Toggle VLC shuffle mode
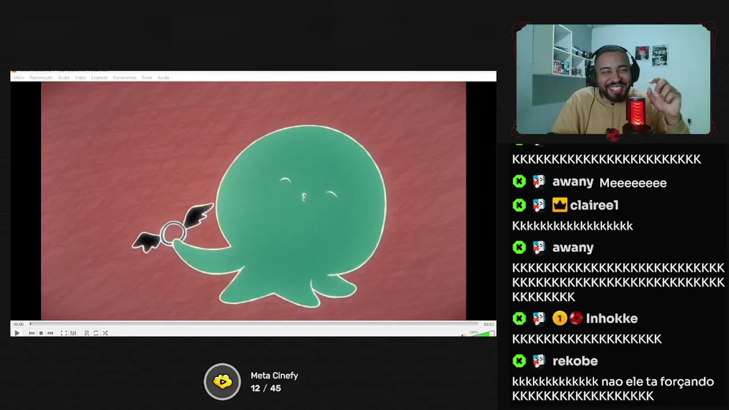 pyautogui.click(x=105, y=333)
